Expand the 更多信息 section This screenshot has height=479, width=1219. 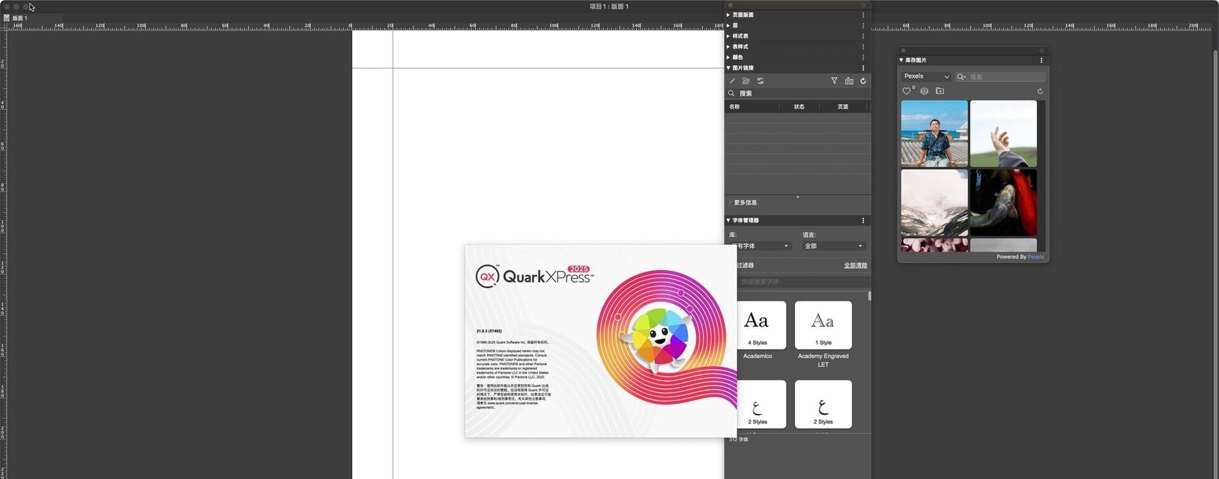click(x=731, y=202)
